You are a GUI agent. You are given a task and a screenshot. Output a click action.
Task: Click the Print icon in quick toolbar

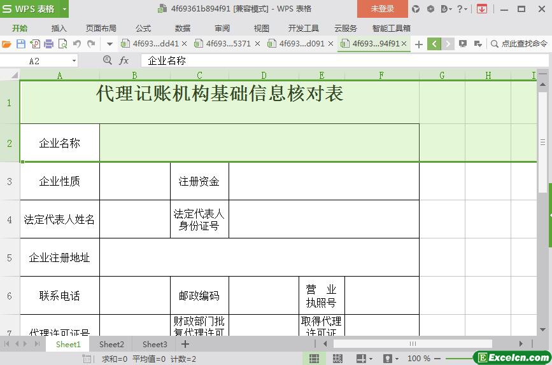[48, 44]
